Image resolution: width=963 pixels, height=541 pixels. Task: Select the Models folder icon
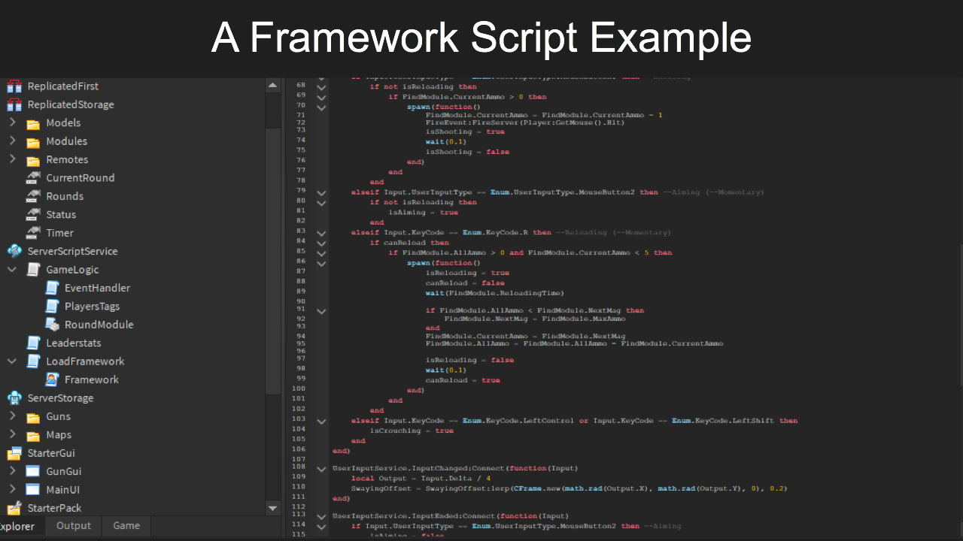click(33, 123)
